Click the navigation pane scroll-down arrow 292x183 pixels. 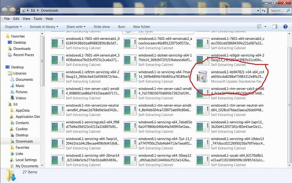[x=42, y=165]
